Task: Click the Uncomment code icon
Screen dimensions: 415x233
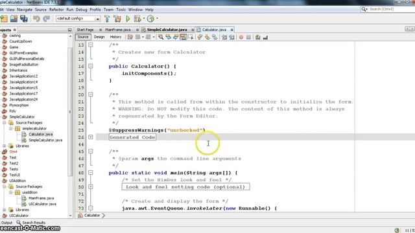Action: pyautogui.click(x=265, y=38)
